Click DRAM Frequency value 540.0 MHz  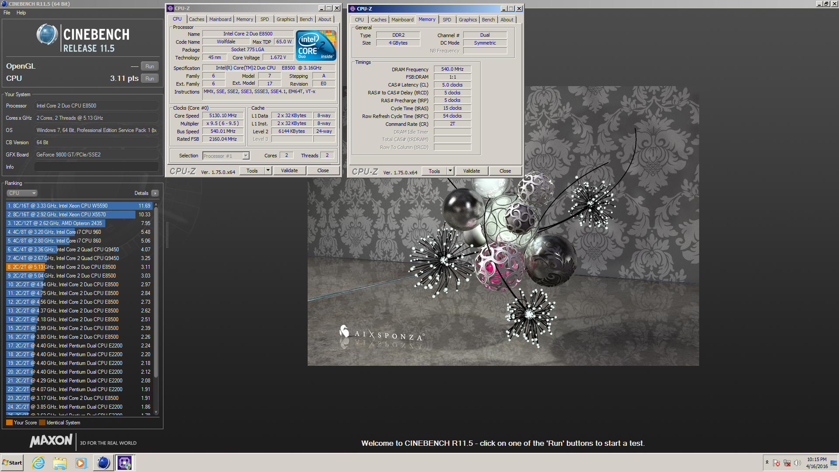point(452,69)
